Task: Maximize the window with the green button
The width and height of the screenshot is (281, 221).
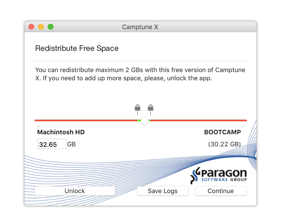Action: (x=50, y=27)
